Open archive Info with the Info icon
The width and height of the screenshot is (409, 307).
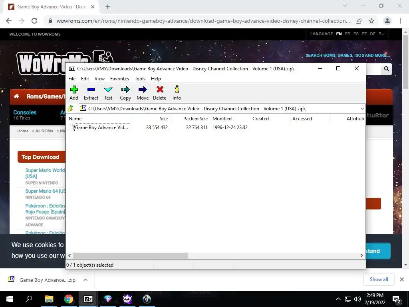point(177,93)
